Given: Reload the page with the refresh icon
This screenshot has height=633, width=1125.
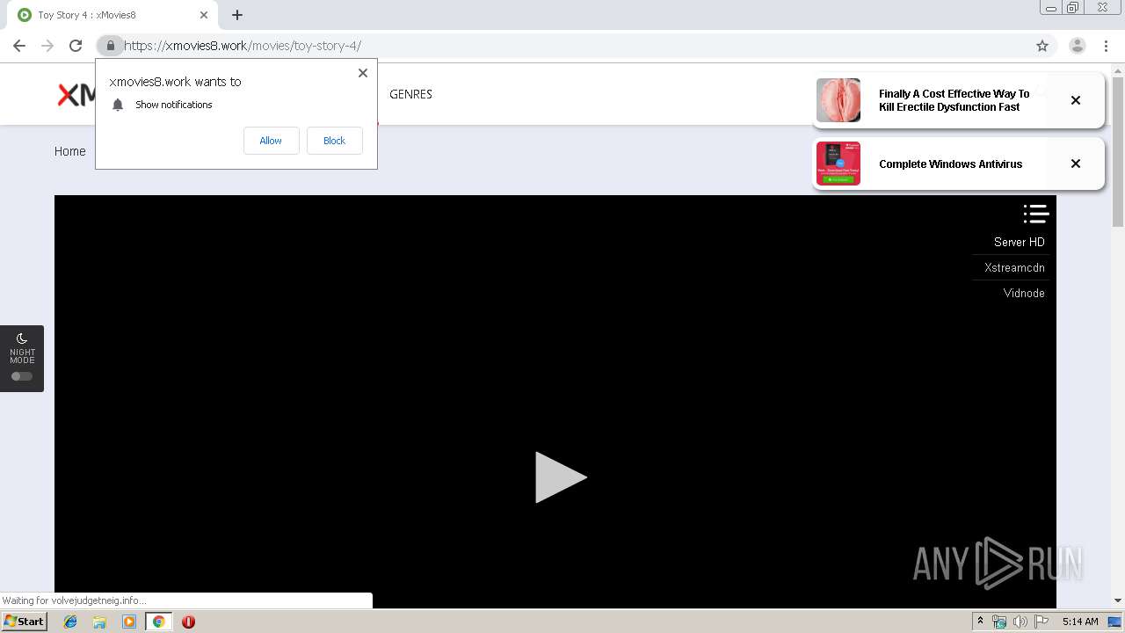Looking at the screenshot, I should click(76, 46).
